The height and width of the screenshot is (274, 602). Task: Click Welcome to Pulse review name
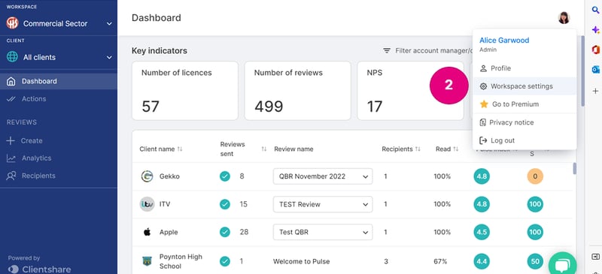(302, 261)
